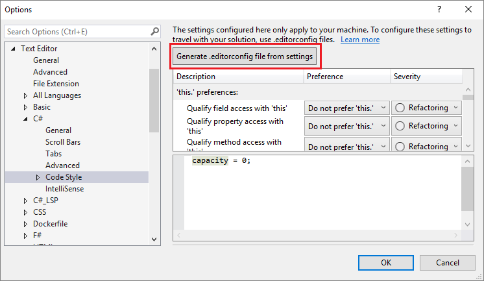Click the code preview vertical scrollbar thumb
Screen dimensions: 484x281
click(468, 189)
